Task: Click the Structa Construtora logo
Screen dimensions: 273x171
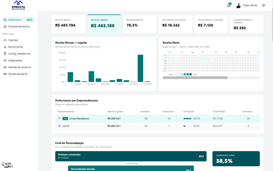Action: click(x=18, y=5)
